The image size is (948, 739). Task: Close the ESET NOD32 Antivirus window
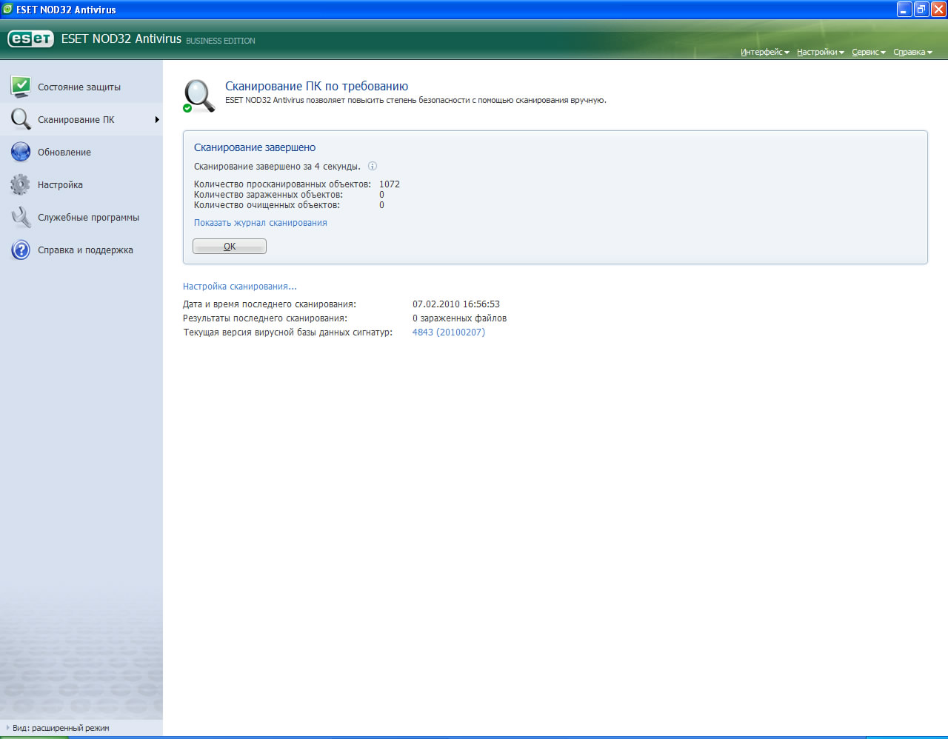pyautogui.click(x=938, y=9)
